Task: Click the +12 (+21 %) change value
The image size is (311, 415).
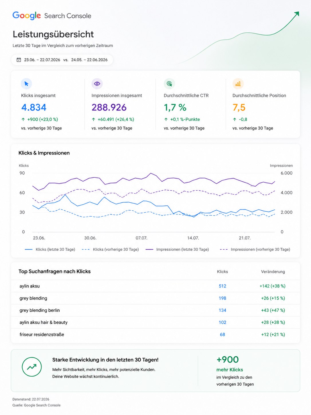Action: [x=273, y=334]
